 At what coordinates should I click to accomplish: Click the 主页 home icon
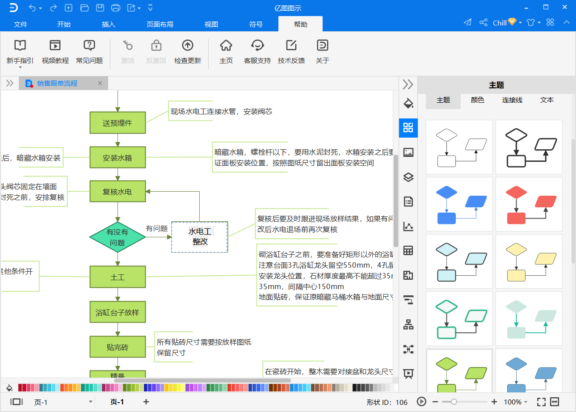(226, 45)
